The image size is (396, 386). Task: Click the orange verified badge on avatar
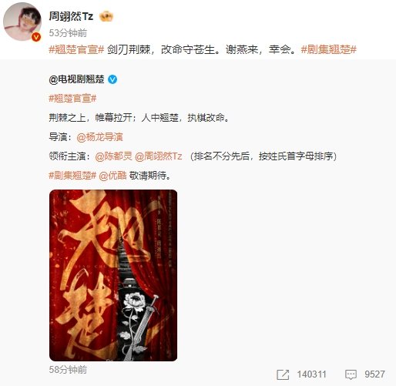(36, 37)
